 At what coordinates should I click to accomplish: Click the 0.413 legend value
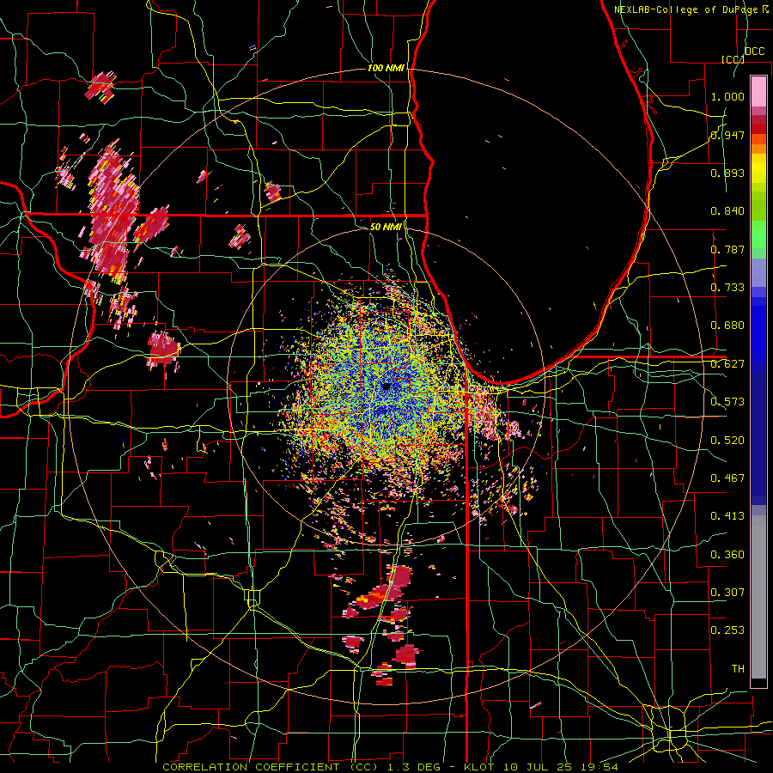(x=727, y=515)
